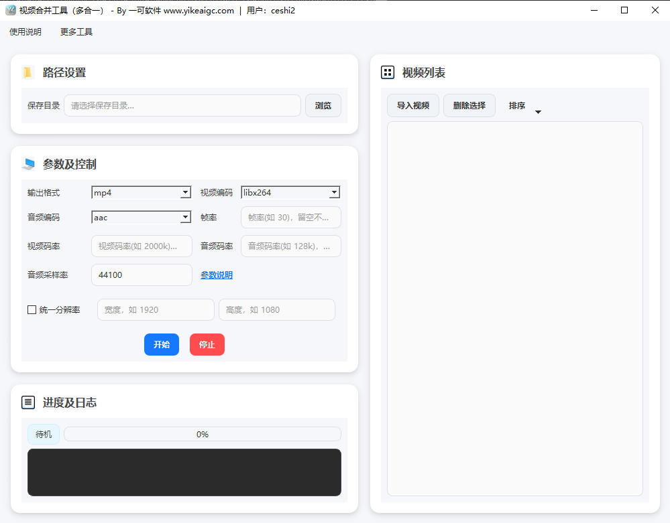Screen dimensions: 670x523
Task: Open the 输出格式 dropdown showing mp4
Action: (x=141, y=192)
